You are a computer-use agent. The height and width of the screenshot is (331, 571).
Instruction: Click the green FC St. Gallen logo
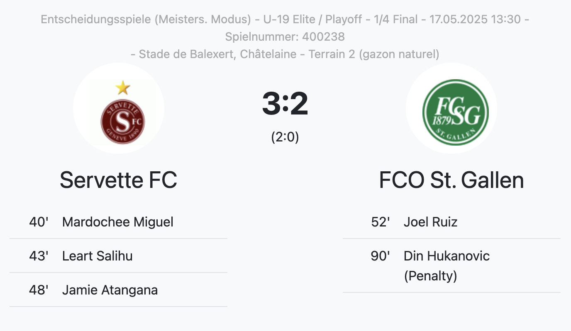(x=455, y=112)
